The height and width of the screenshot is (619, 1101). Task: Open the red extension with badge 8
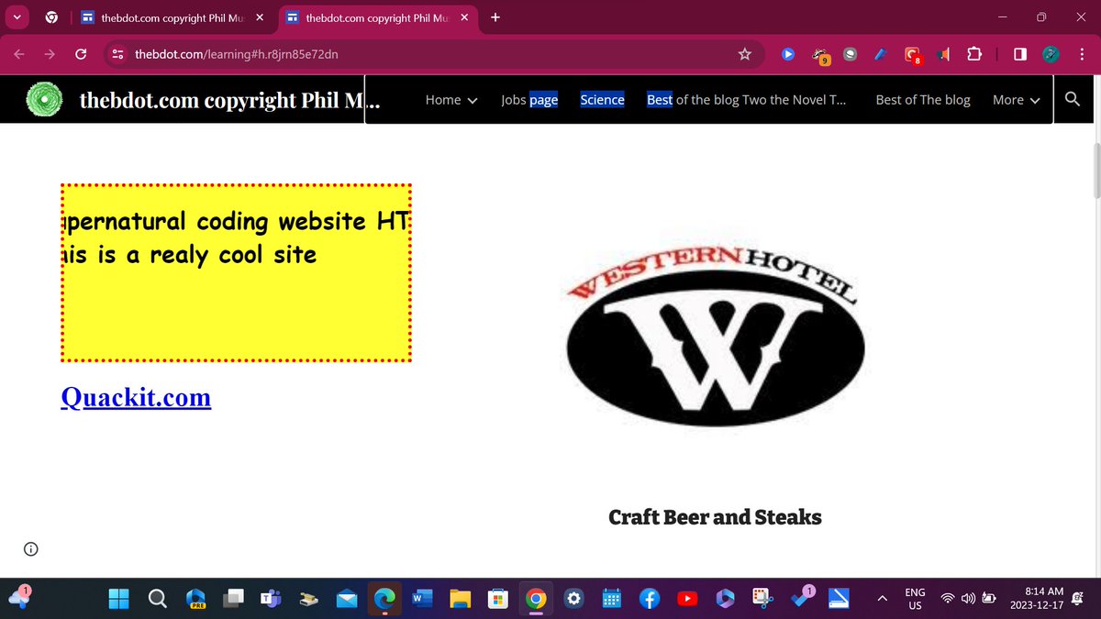click(x=912, y=55)
